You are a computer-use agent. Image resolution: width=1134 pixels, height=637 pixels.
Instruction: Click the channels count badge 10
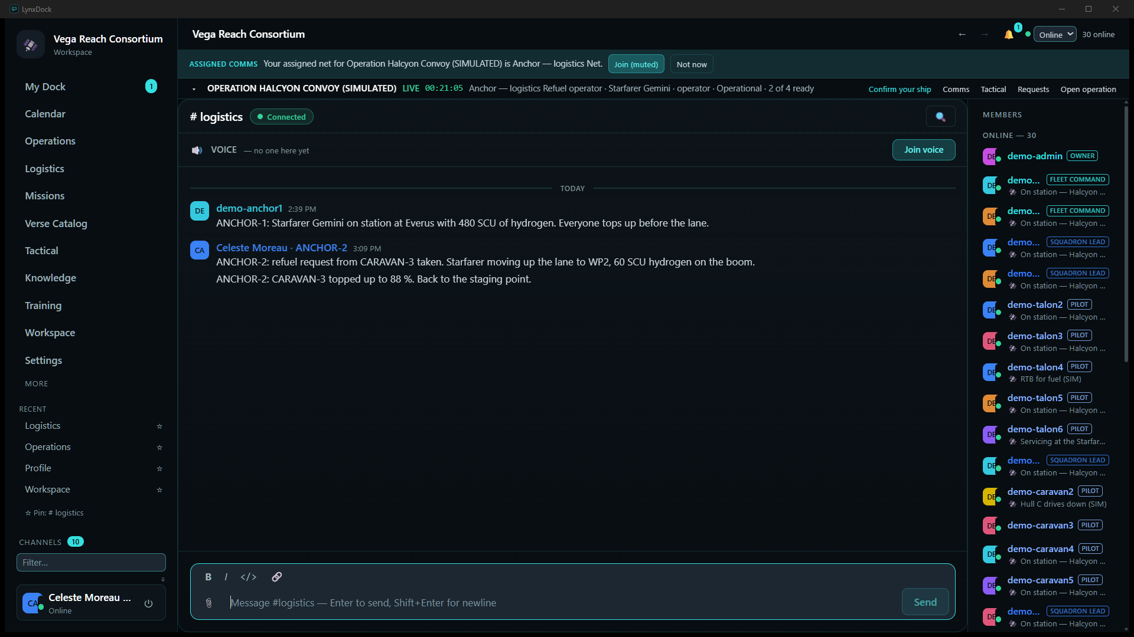[76, 542]
